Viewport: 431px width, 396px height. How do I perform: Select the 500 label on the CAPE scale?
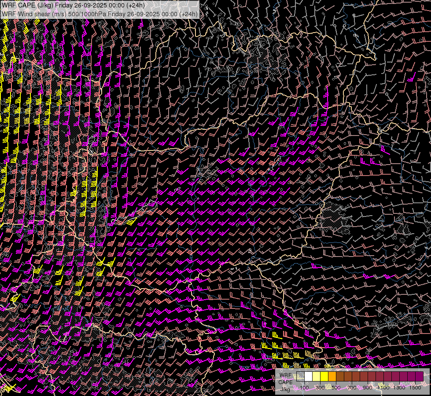pyautogui.click(x=336, y=388)
